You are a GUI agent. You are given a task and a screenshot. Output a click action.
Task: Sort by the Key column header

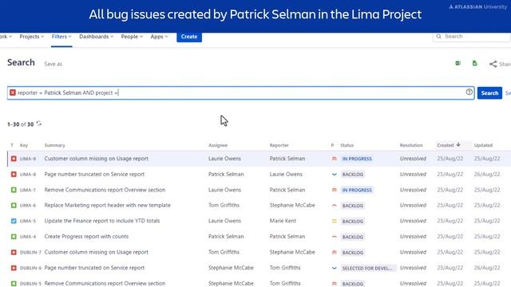(24, 145)
